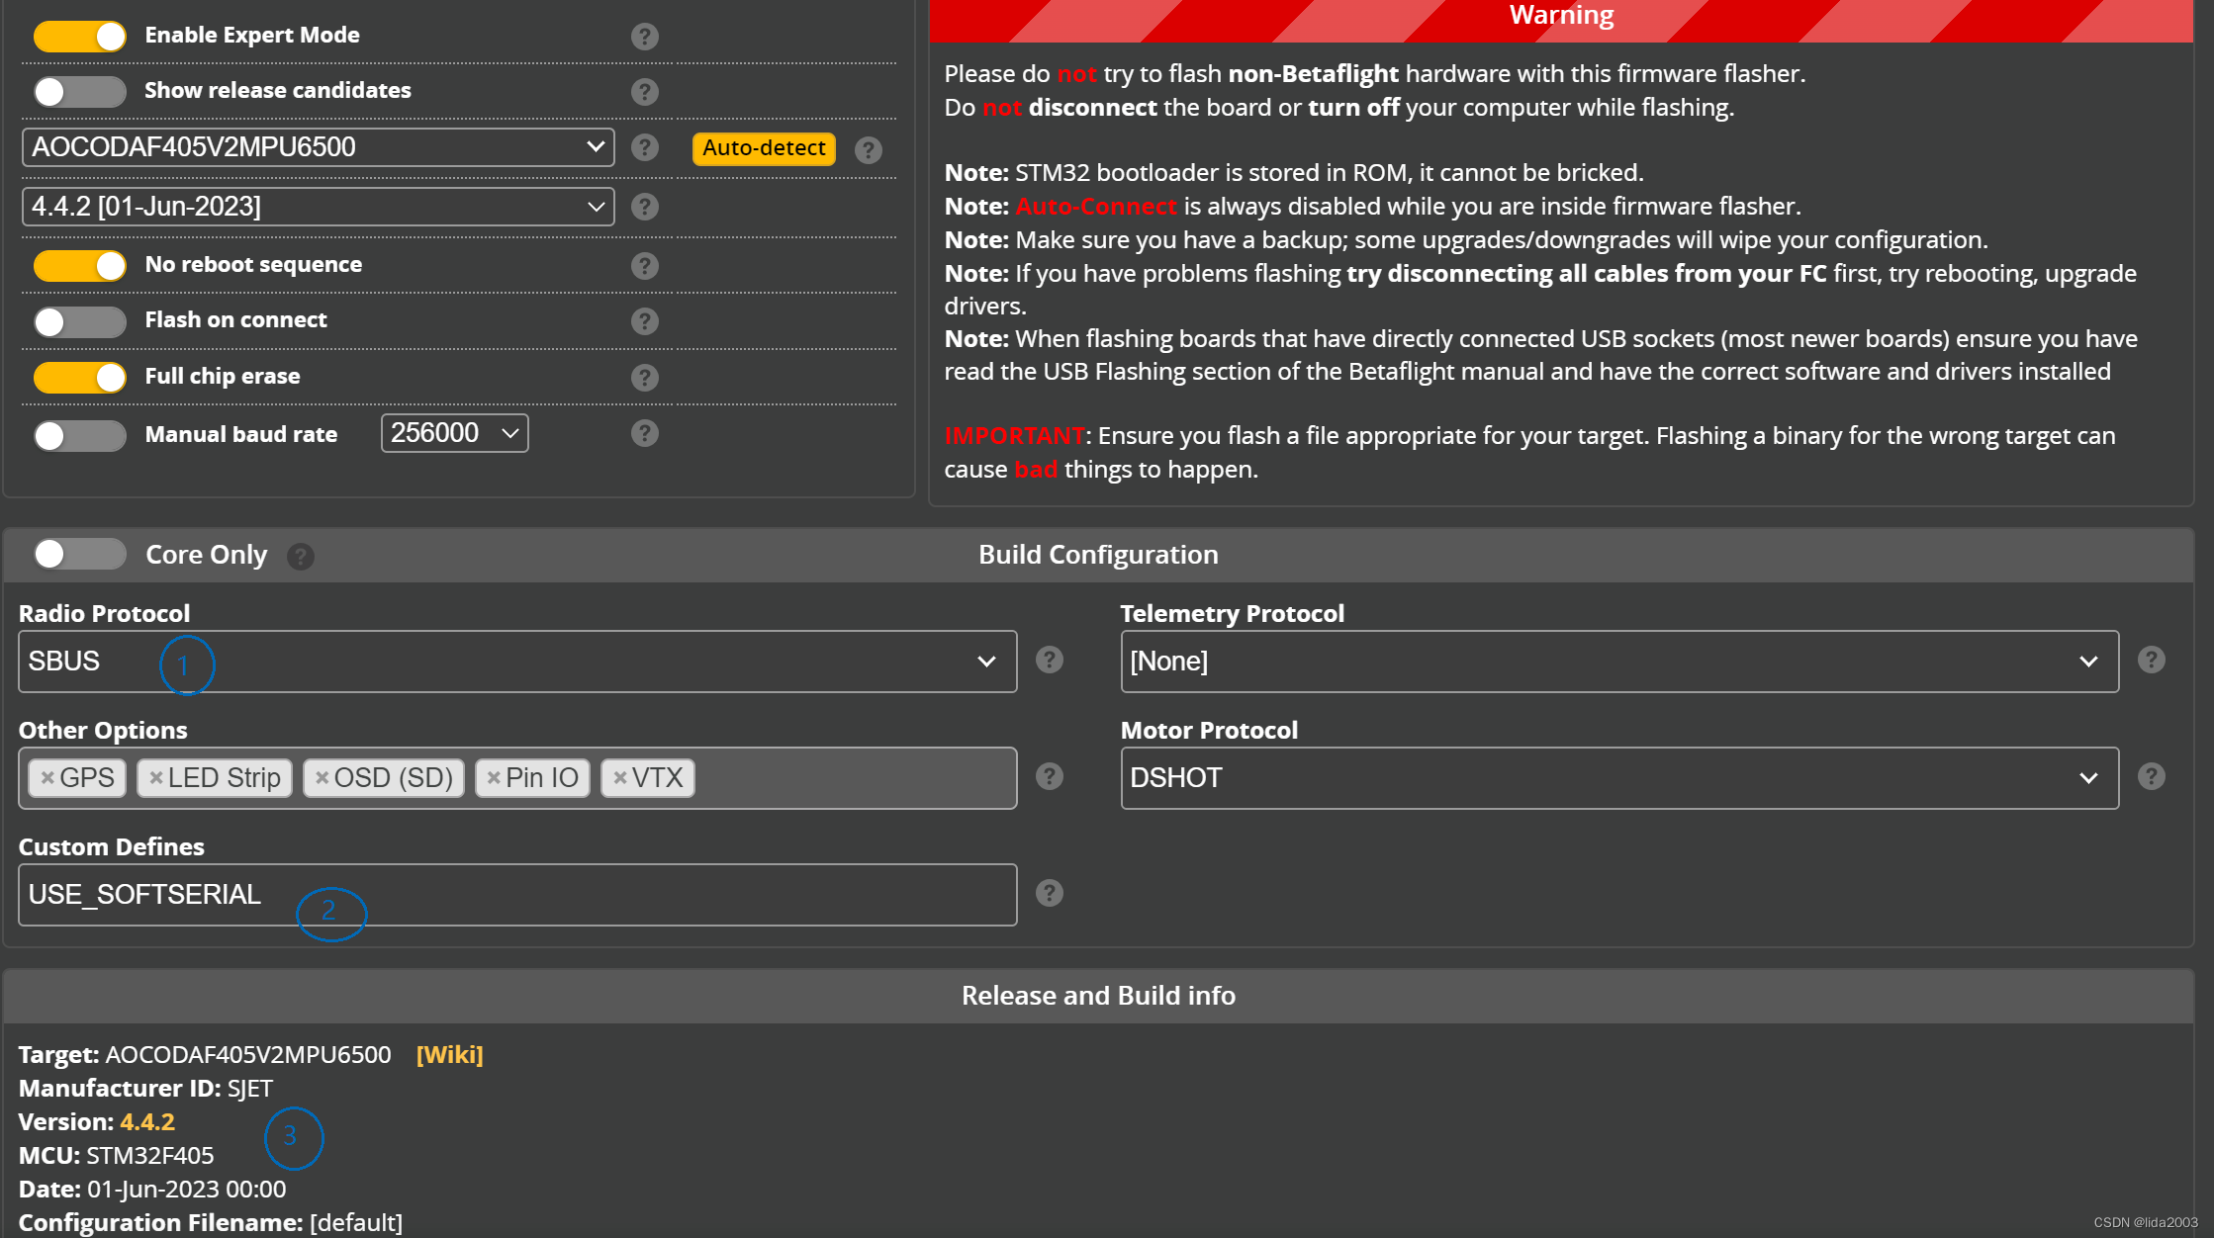Viewport: 2214px width, 1238px height.
Task: Click help icon for Full chip erase
Action: click(644, 377)
